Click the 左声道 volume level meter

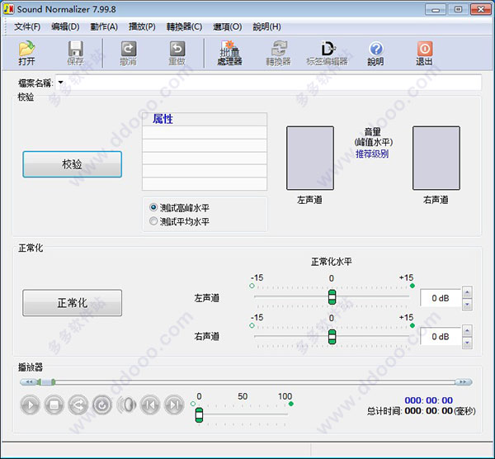tap(310, 158)
